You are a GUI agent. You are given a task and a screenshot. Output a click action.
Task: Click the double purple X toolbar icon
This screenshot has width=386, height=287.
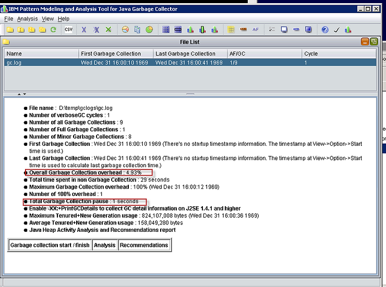(x=96, y=30)
